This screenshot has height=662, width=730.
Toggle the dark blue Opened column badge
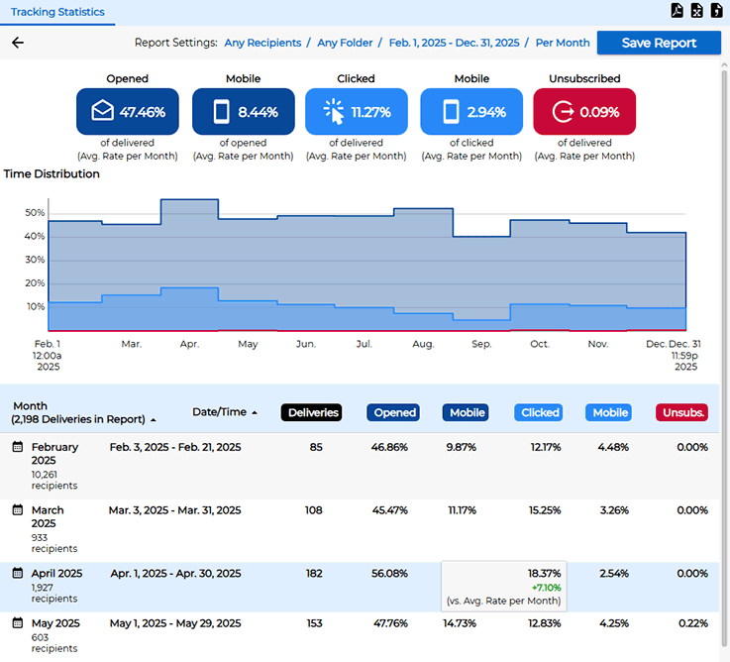pos(392,412)
